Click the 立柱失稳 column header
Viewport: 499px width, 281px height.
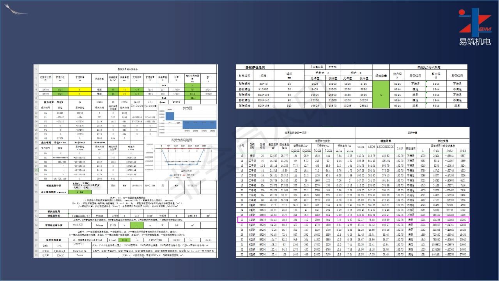443,141
